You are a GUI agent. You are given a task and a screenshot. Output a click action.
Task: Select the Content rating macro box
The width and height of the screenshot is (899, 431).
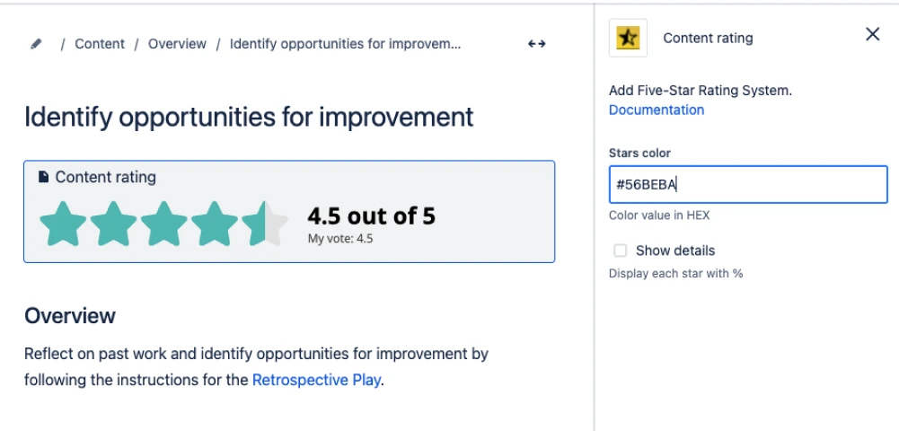(x=289, y=212)
